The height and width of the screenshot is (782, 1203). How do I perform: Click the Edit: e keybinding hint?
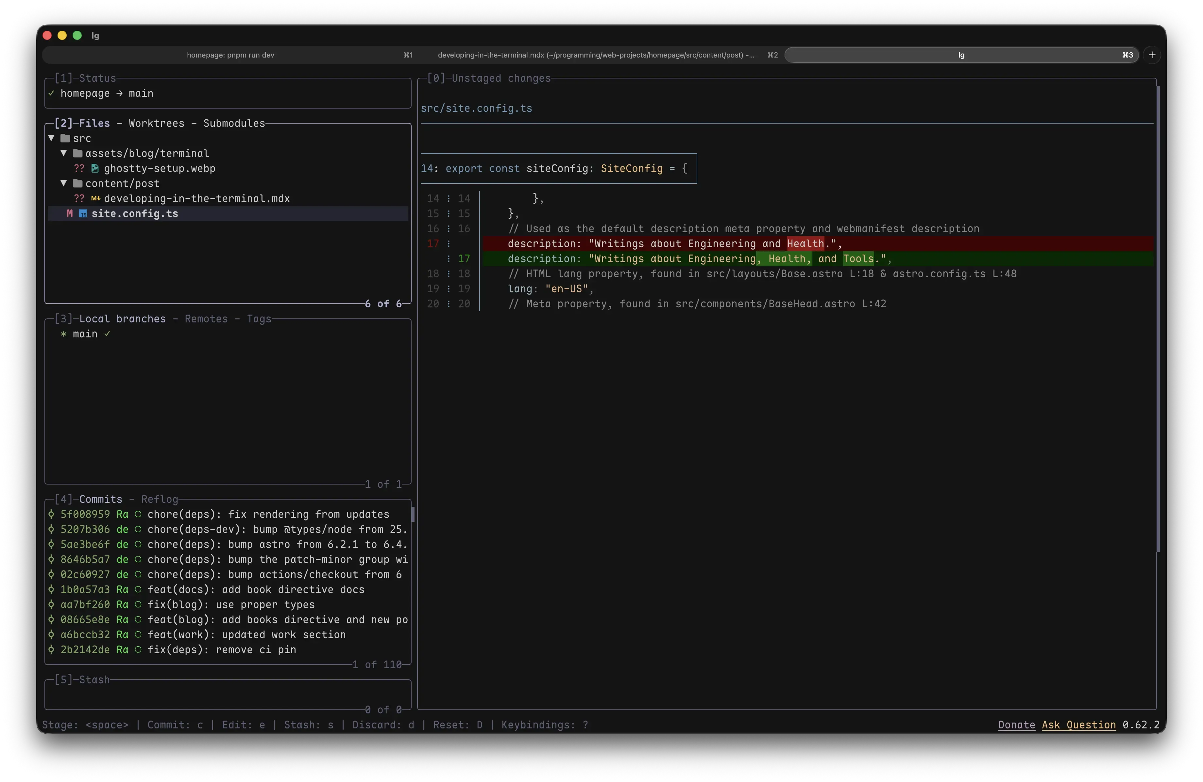244,725
